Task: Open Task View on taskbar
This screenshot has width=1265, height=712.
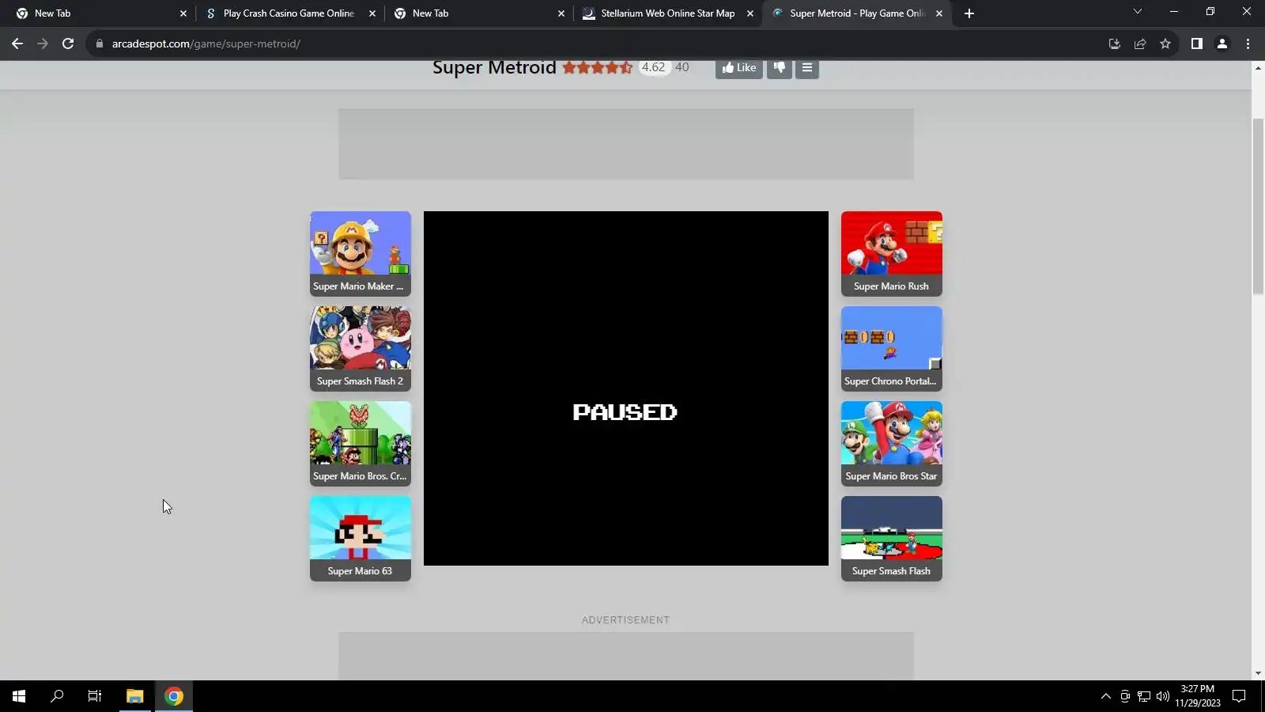Action: 95,696
